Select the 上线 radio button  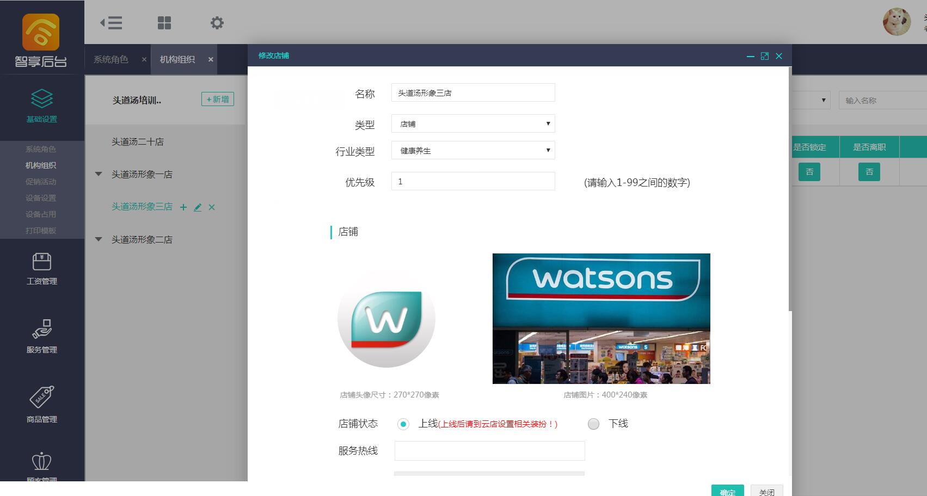pyautogui.click(x=403, y=424)
